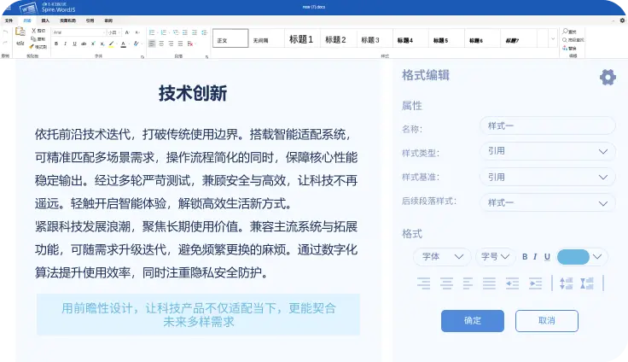The image size is (628, 362).
Task: Click the 取消 cancel button
Action: tap(547, 321)
